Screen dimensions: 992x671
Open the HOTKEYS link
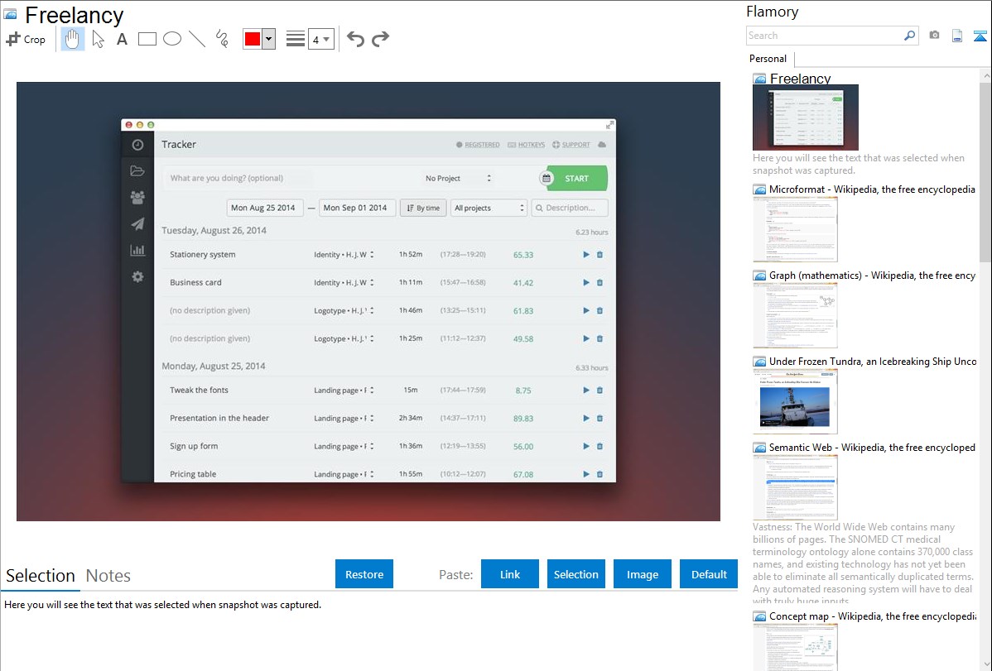[x=527, y=145]
